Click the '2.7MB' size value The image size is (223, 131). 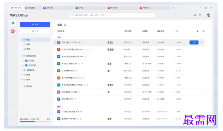coord(178,57)
